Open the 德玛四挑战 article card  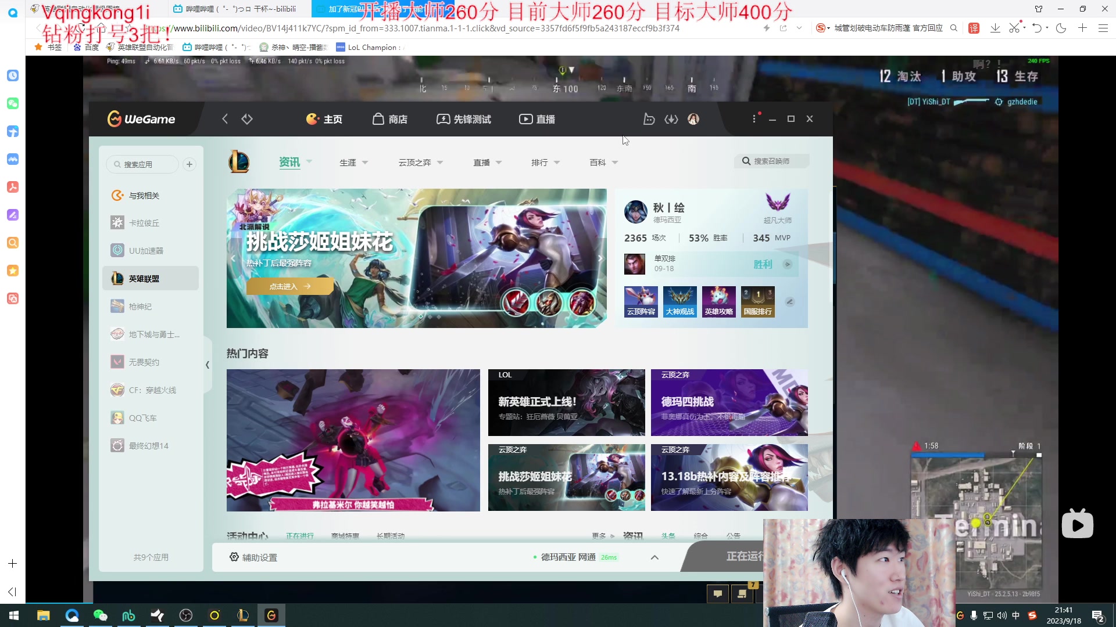(x=729, y=402)
